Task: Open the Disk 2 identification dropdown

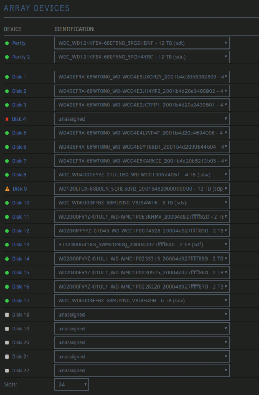Action: tap(142, 91)
